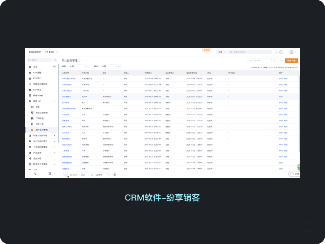Open the 销售订单统计 topic link
The width and height of the screenshot is (325, 244).
[67, 127]
